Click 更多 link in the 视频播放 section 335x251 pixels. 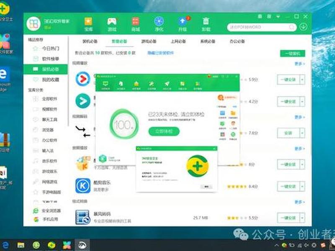tap(299, 64)
